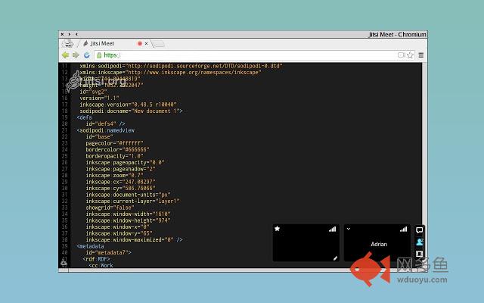Click inkscape:cy="586.76866" line
This screenshot has width=484, height=303.
(x=120, y=189)
